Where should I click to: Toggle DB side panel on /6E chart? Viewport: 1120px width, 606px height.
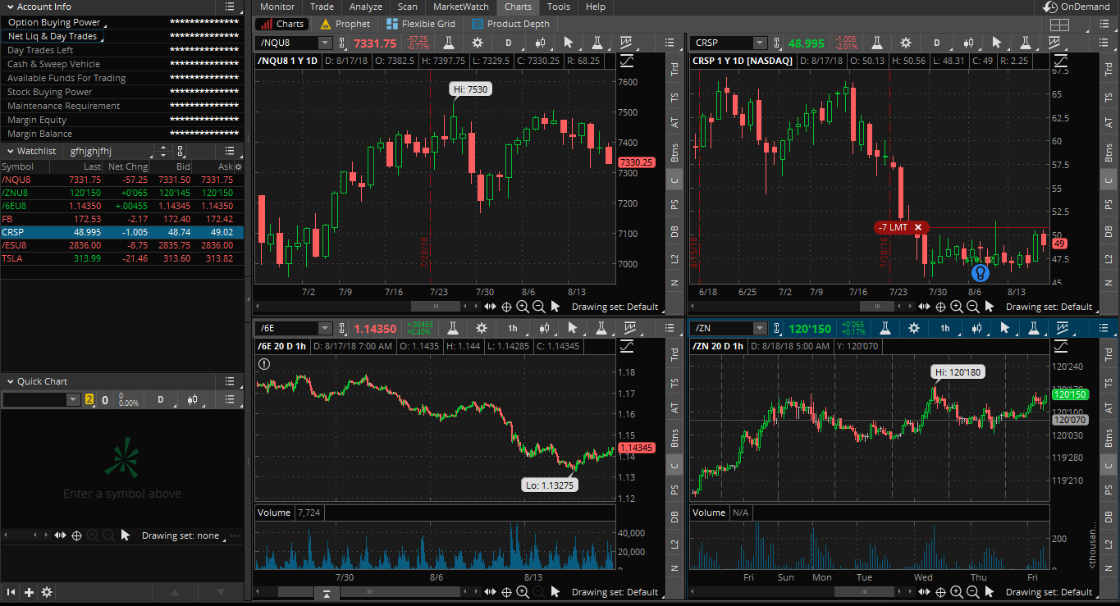coord(674,517)
